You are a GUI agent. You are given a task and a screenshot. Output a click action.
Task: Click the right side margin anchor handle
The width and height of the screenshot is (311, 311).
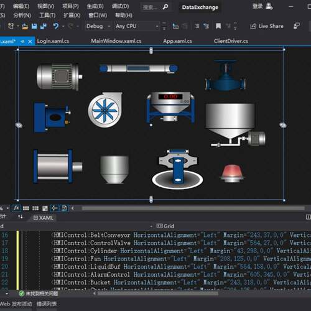283,125
